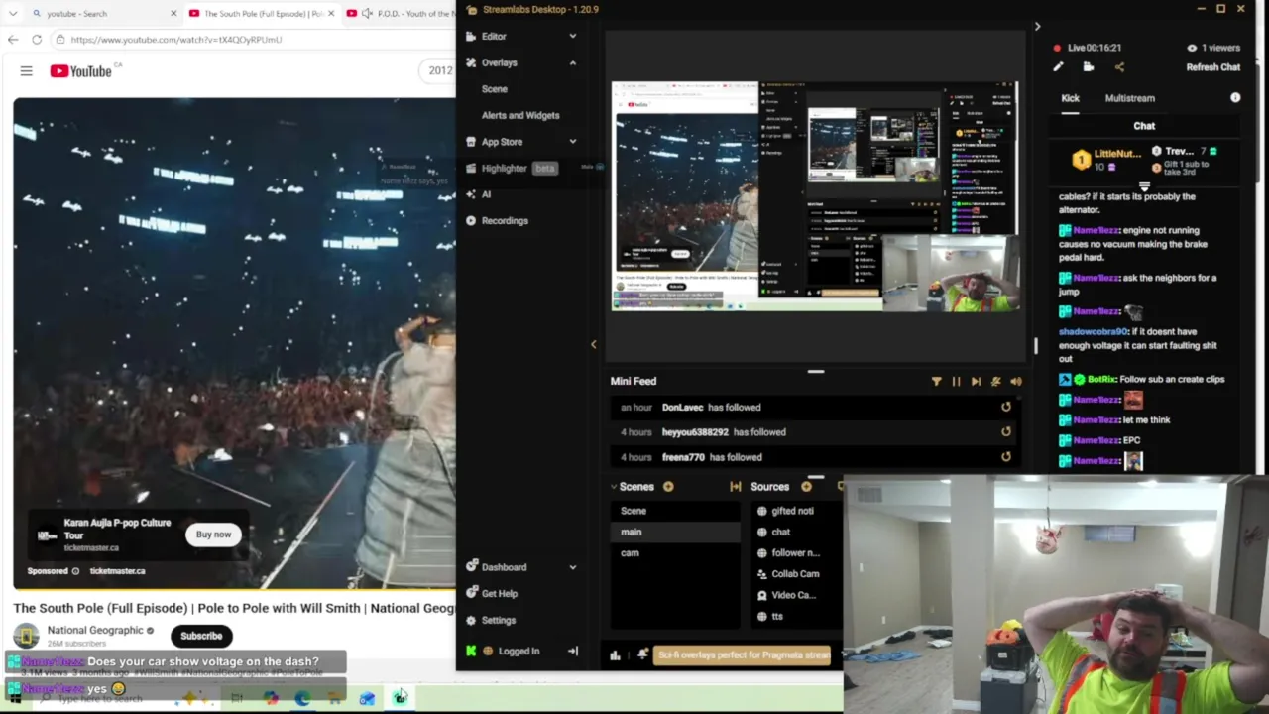
Task: Open the AI section icon
Action: pyautogui.click(x=471, y=194)
